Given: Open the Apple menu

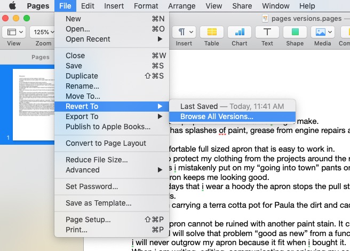Looking at the screenshot, I should 12,6.
